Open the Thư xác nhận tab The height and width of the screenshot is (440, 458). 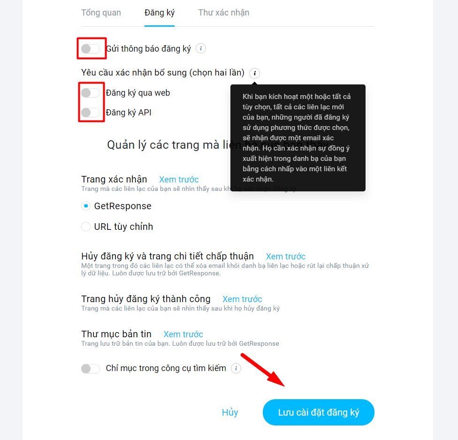224,13
